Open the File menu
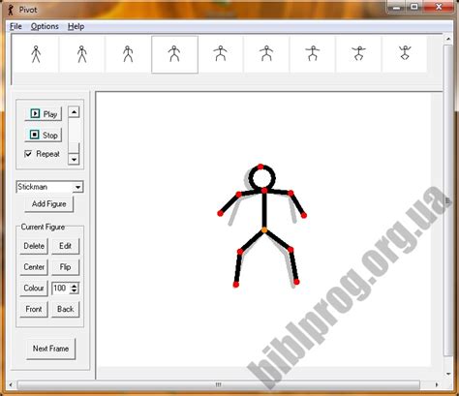Screen dimensions: 459x396 tap(15, 26)
